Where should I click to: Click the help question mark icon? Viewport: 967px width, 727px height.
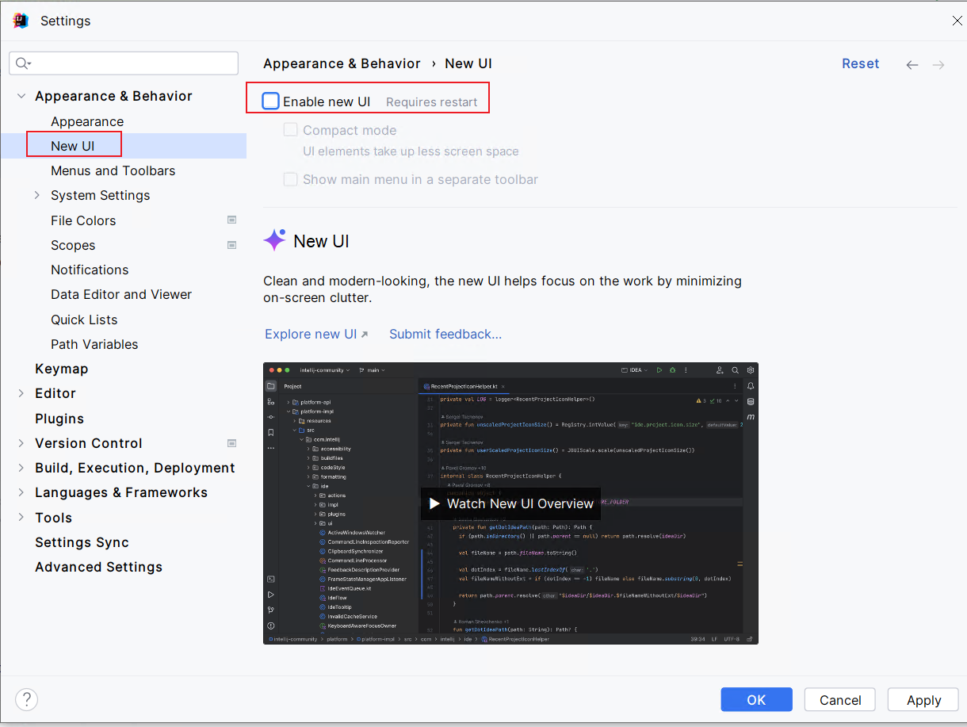tap(27, 699)
